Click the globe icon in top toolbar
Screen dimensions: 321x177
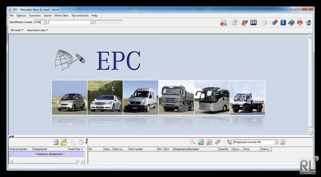coord(308,22)
